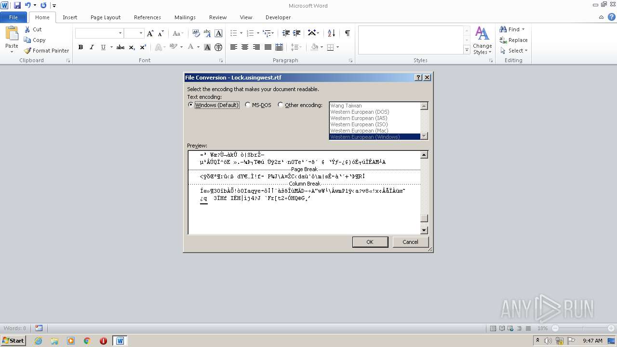Click the Replace command
Screen dimensions: 617x347
click(514, 40)
